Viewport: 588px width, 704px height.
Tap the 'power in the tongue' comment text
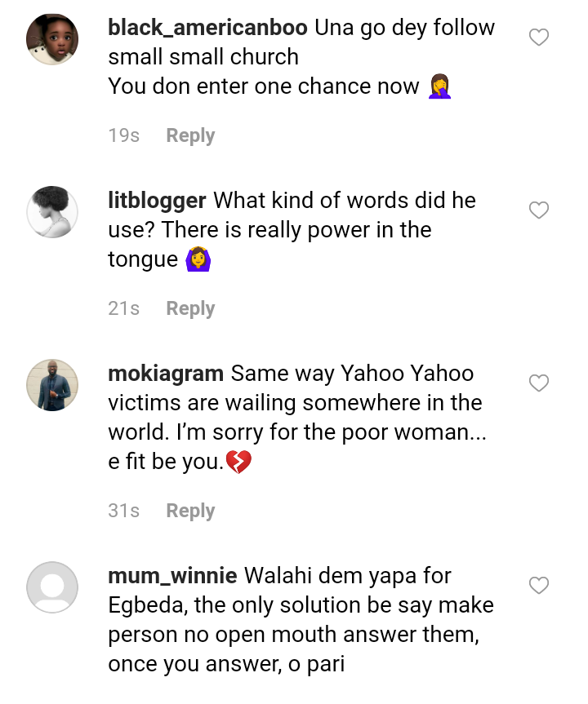pos(269,231)
